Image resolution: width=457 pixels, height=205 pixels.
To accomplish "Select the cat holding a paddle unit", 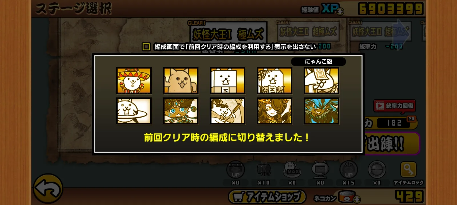I will point(228,111).
